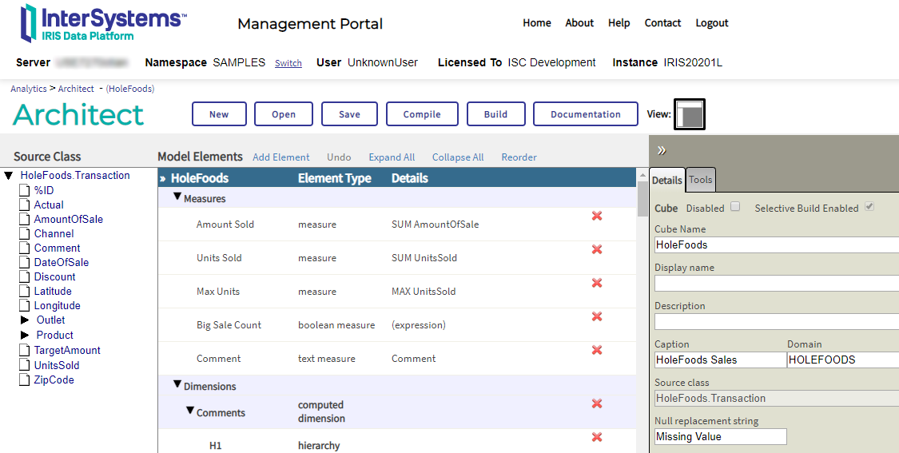
Task: Switch to the Details tab
Action: point(666,180)
